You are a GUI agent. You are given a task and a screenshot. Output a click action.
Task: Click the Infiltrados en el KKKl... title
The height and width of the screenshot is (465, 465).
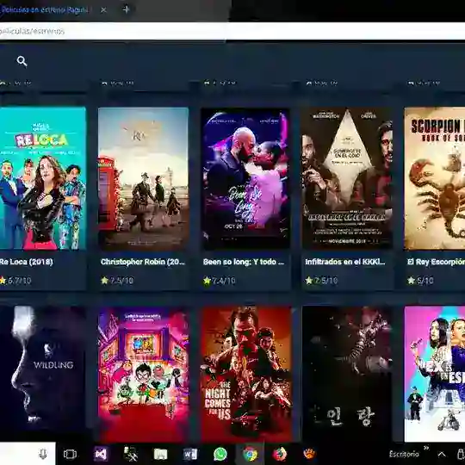(345, 262)
